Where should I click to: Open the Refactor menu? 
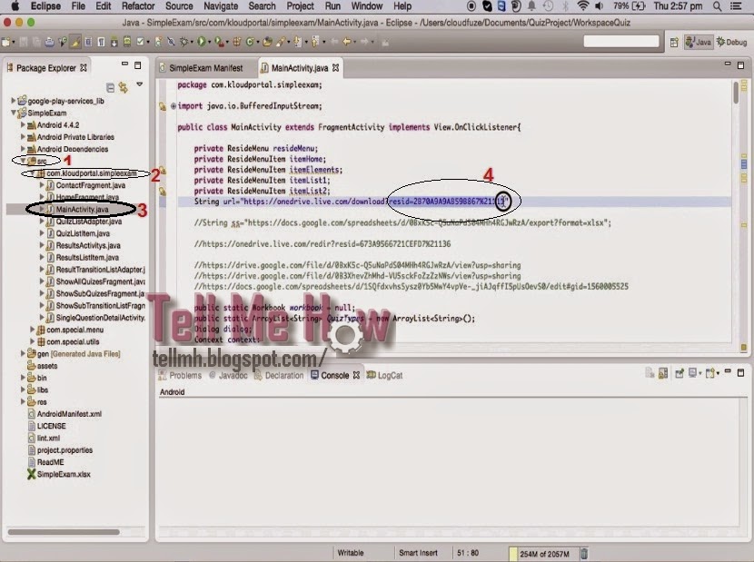(138, 6)
